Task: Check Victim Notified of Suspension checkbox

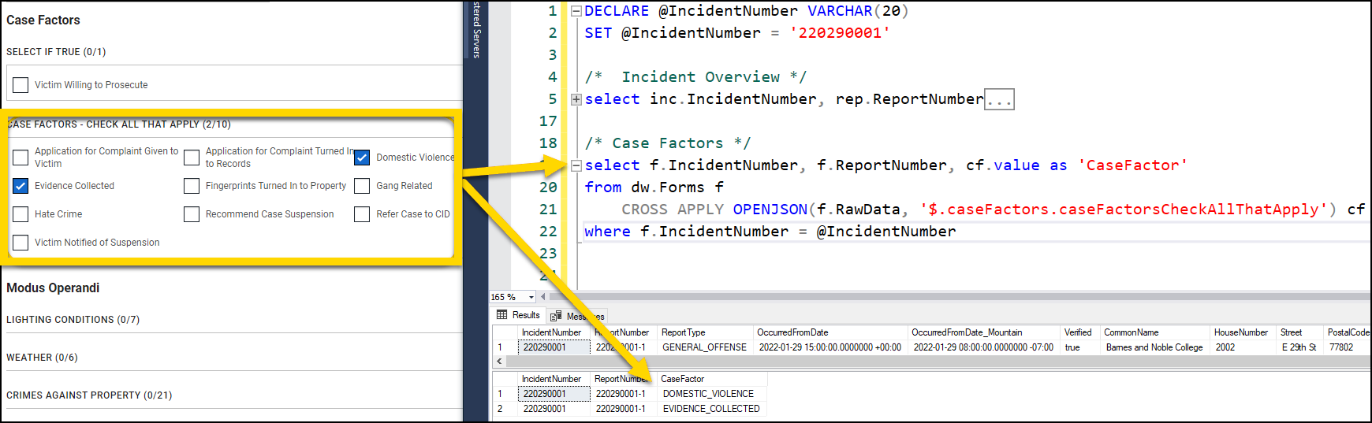Action: click(21, 243)
